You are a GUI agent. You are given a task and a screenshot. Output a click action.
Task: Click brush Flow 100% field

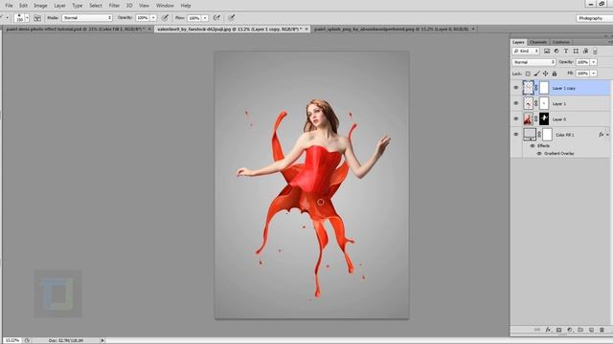194,18
